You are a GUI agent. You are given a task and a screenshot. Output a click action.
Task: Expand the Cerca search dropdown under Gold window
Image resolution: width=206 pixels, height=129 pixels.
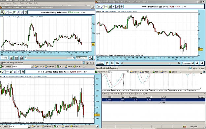point(32,66)
